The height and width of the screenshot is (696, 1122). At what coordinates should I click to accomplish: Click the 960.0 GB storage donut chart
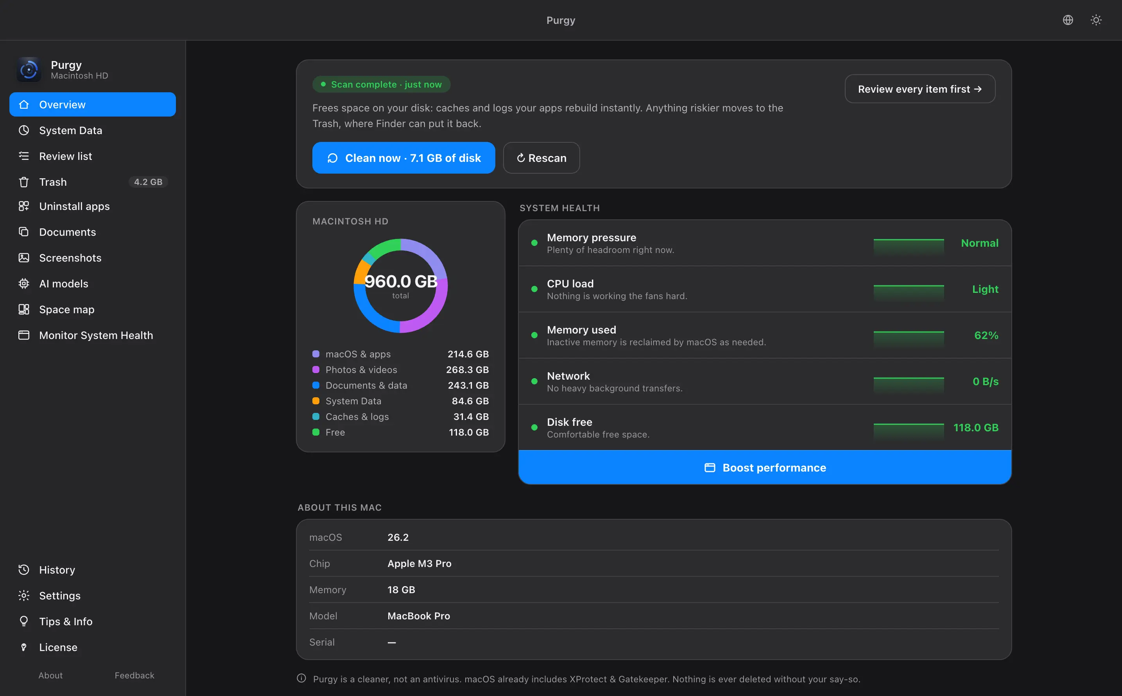[x=400, y=286]
